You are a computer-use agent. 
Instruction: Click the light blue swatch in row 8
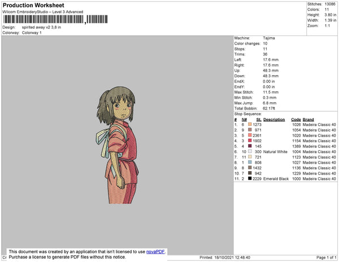(250, 162)
